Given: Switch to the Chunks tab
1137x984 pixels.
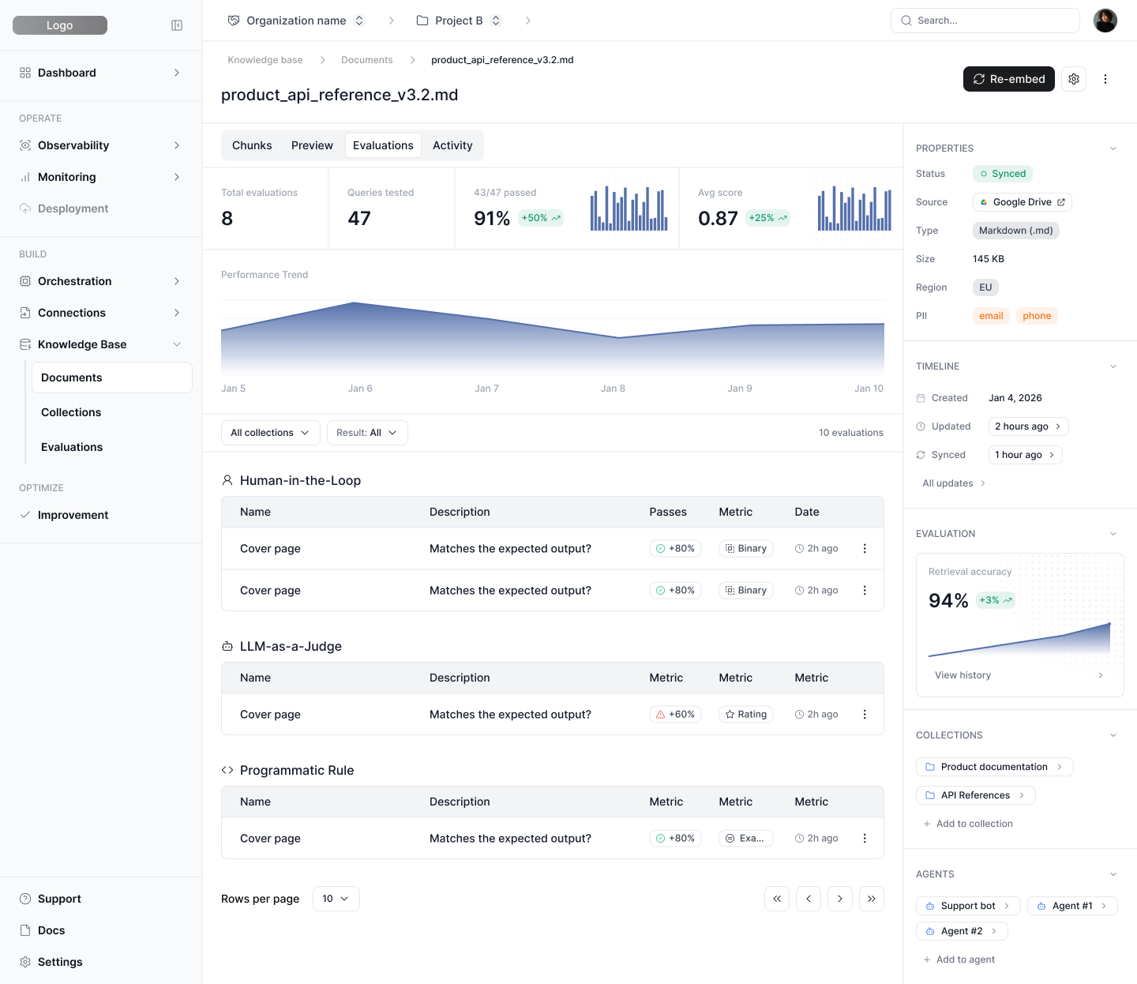Looking at the screenshot, I should pyautogui.click(x=252, y=145).
